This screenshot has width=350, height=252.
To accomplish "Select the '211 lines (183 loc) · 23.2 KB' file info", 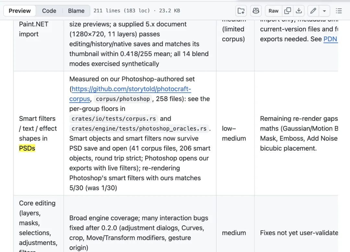I will pyautogui.click(x=137, y=11).
